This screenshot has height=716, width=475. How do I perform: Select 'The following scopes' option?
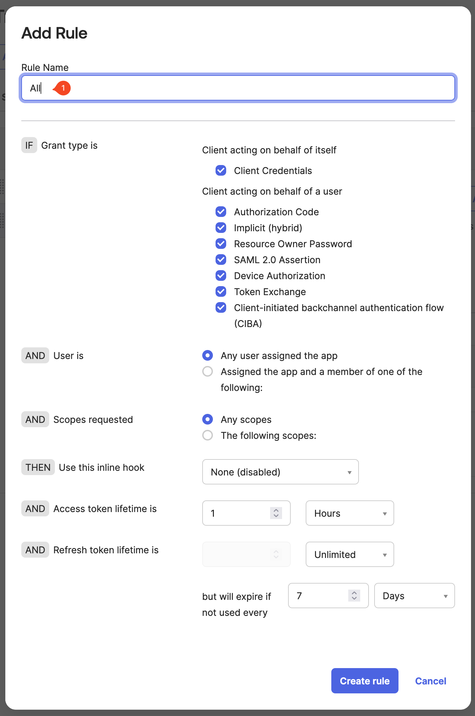tap(207, 435)
